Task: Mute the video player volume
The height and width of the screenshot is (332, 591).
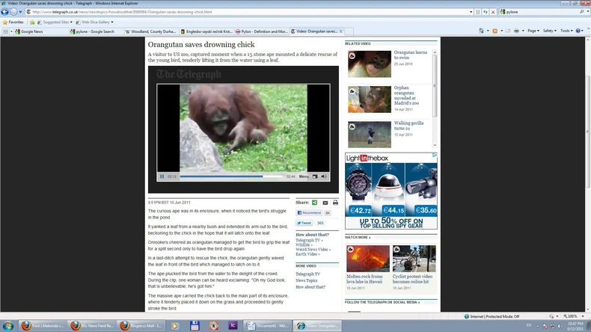Action: (x=315, y=176)
